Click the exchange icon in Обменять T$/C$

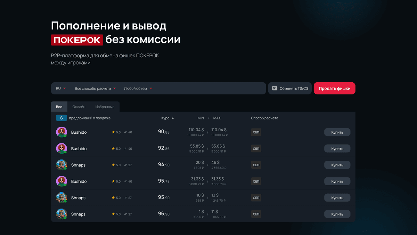[x=275, y=89]
